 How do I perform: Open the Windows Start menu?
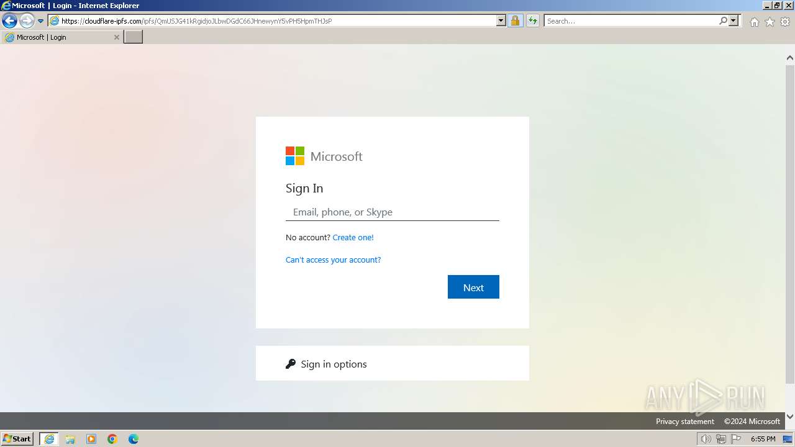[17, 439]
